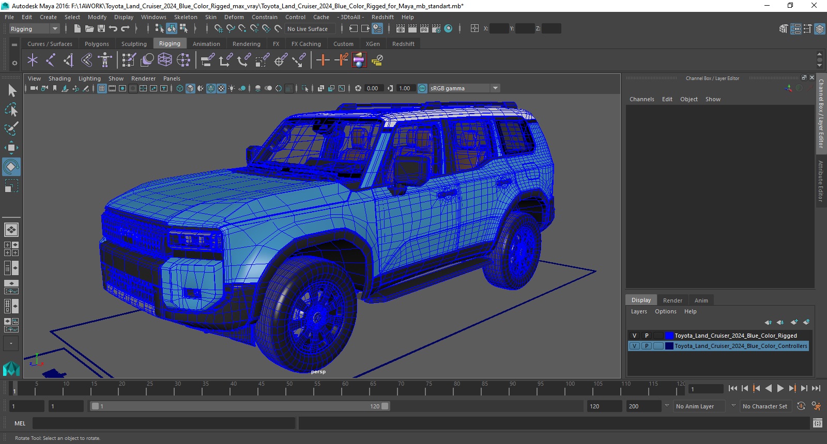
Task: Toggle wireframe on shaded in viewport
Action: [x=211, y=88]
